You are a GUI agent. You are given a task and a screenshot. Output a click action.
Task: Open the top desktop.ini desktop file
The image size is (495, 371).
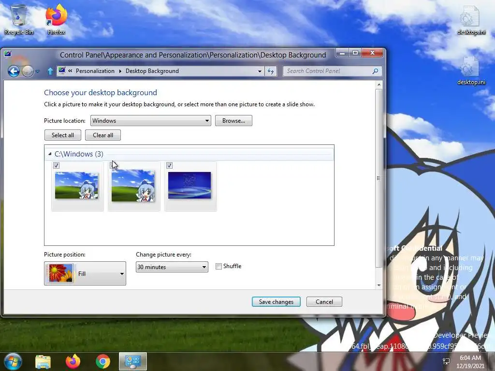(471, 19)
